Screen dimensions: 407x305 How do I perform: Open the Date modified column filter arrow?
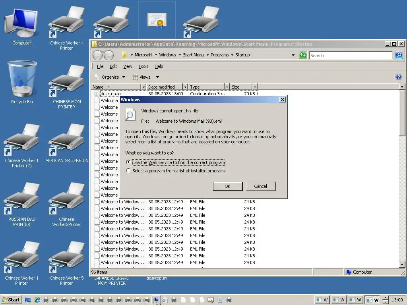point(185,87)
